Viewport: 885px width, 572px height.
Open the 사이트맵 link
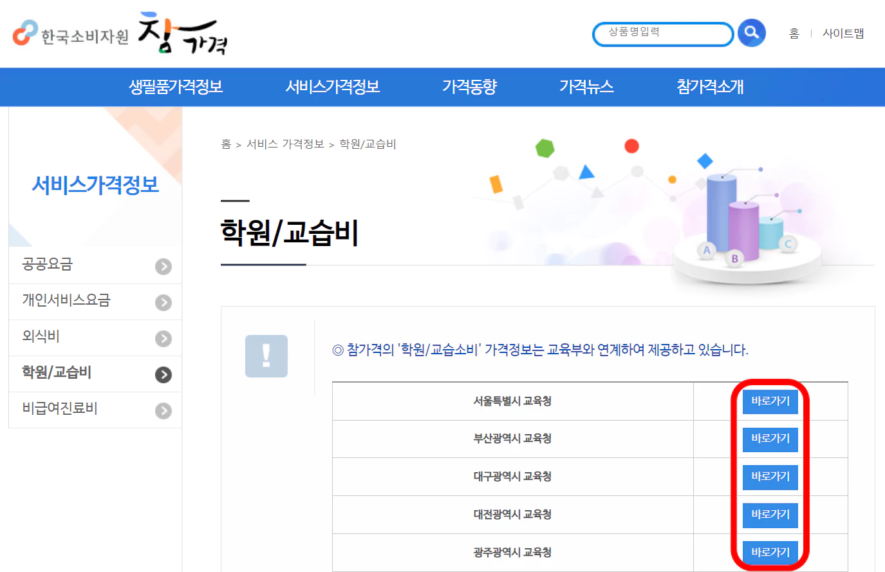click(843, 33)
